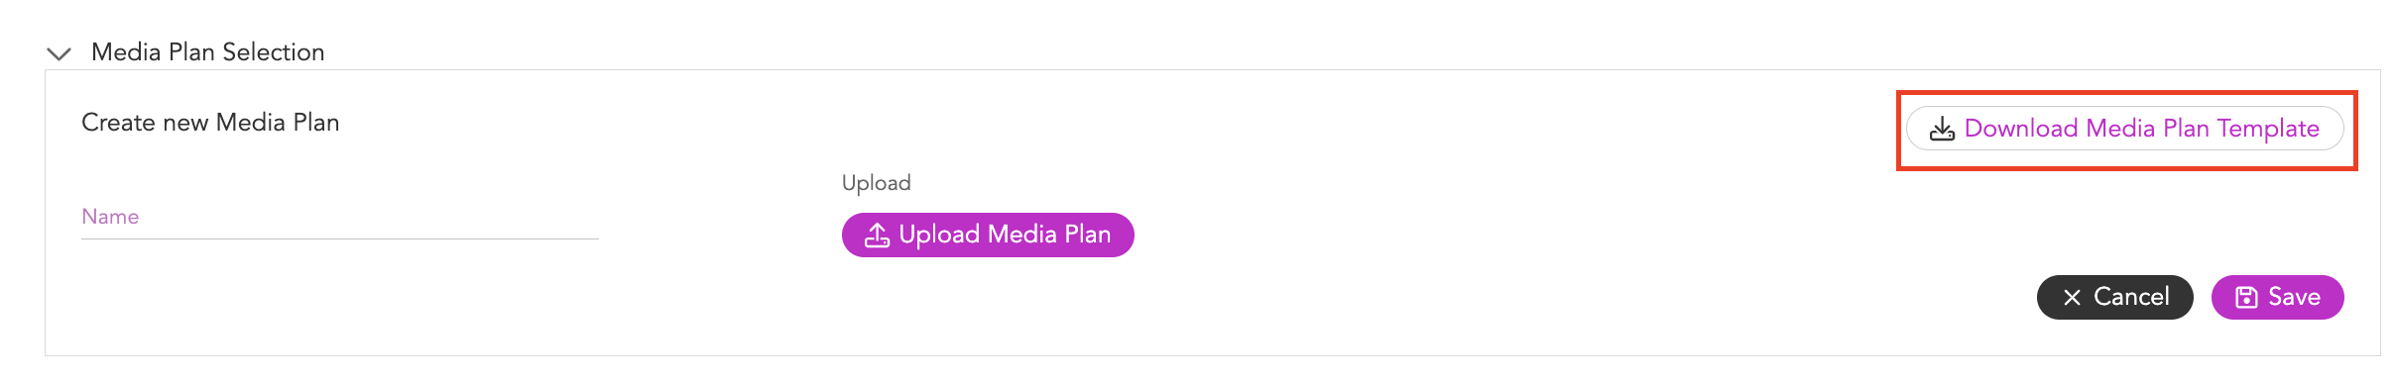Focus the Name input field

340,218
